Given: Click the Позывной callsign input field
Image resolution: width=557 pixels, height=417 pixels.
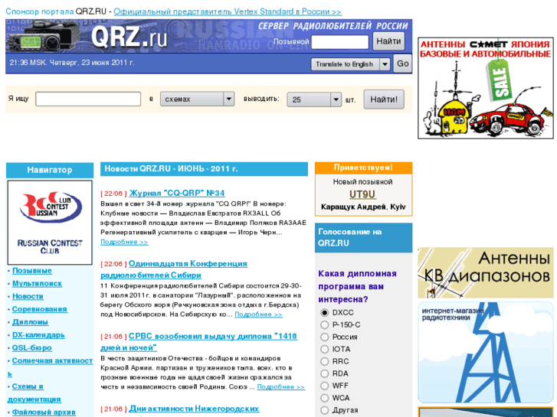Looking at the screenshot, I should [x=340, y=42].
